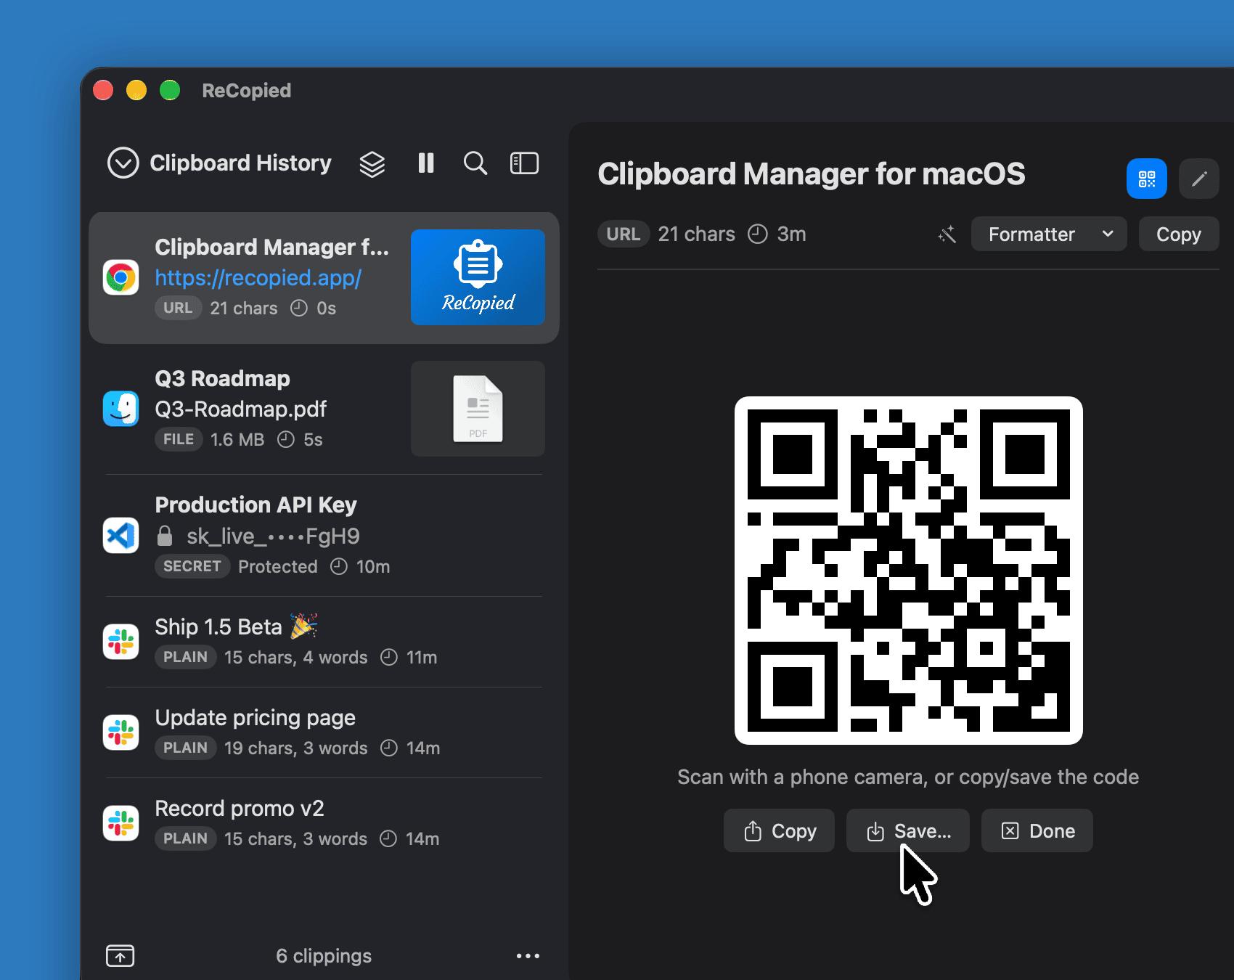Open search in the clipboard toolbar
The width and height of the screenshot is (1234, 980).
pyautogui.click(x=475, y=163)
